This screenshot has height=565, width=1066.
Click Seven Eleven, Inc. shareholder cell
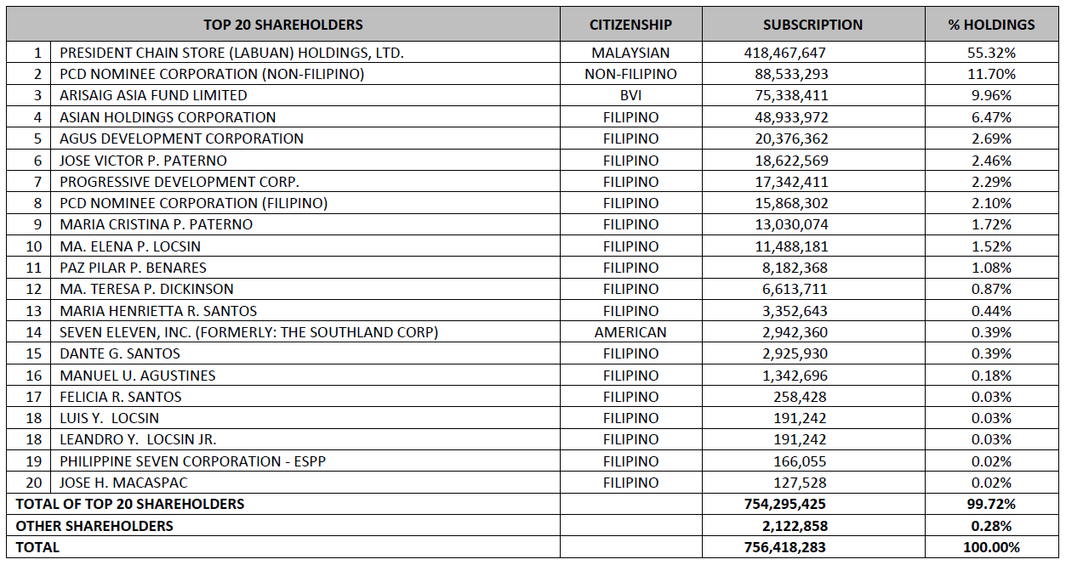pos(248,332)
